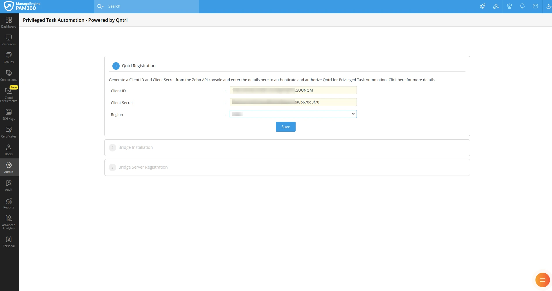The height and width of the screenshot is (291, 552).
Task: Open the Groups section
Action: pos(9,58)
